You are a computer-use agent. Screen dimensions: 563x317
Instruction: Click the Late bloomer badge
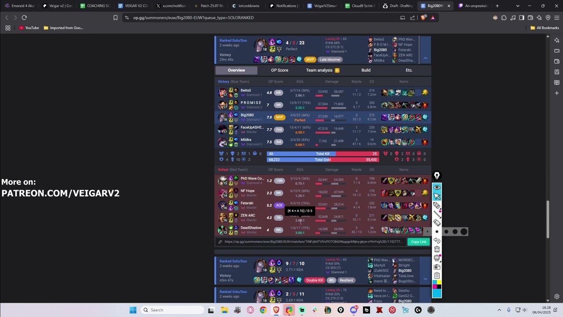(330, 60)
